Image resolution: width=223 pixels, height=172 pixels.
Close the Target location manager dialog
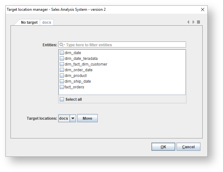pos(203,10)
